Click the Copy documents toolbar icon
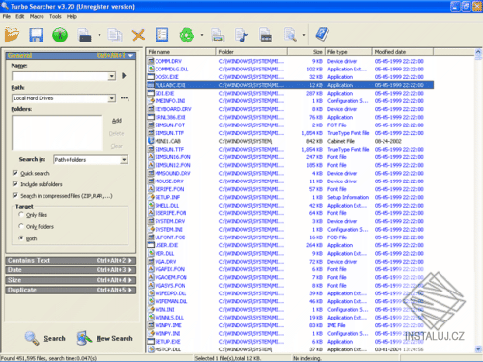The height and width of the screenshot is (362, 483). pos(115,35)
